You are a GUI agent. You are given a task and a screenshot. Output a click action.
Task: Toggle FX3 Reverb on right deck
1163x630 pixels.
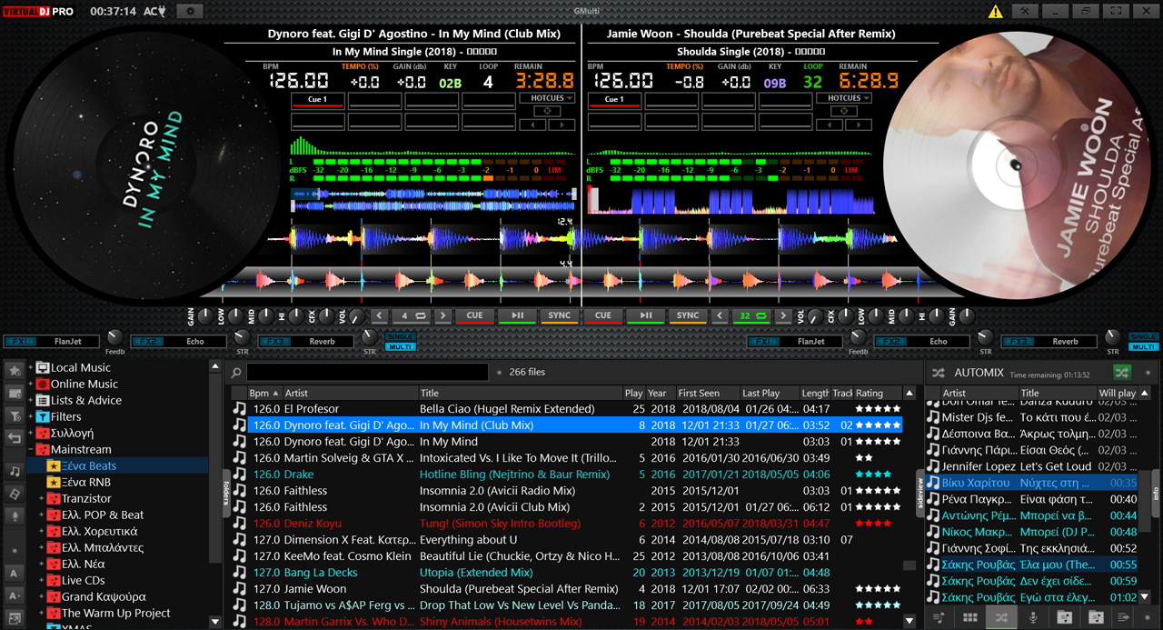(1051, 342)
